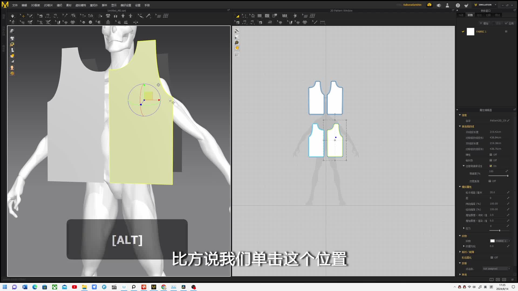This screenshot has width=518, height=291.
Task: Disable the 边缘弯曲率设定 On checkbox
Action: (491, 166)
